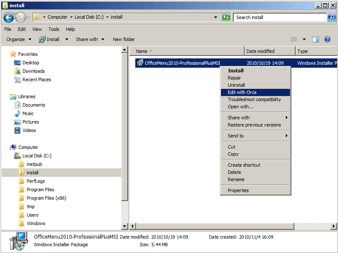
Task: Click the Change your view icon
Action: coord(293,39)
